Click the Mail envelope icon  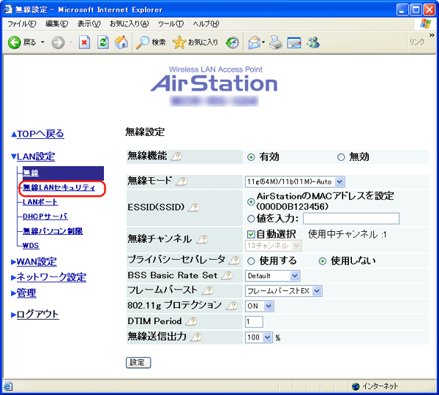coord(254,42)
